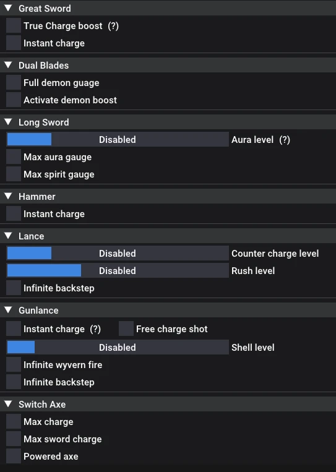Screen dimensions: 336x472
Task: Click the Rush level slider
Action: coord(118,270)
